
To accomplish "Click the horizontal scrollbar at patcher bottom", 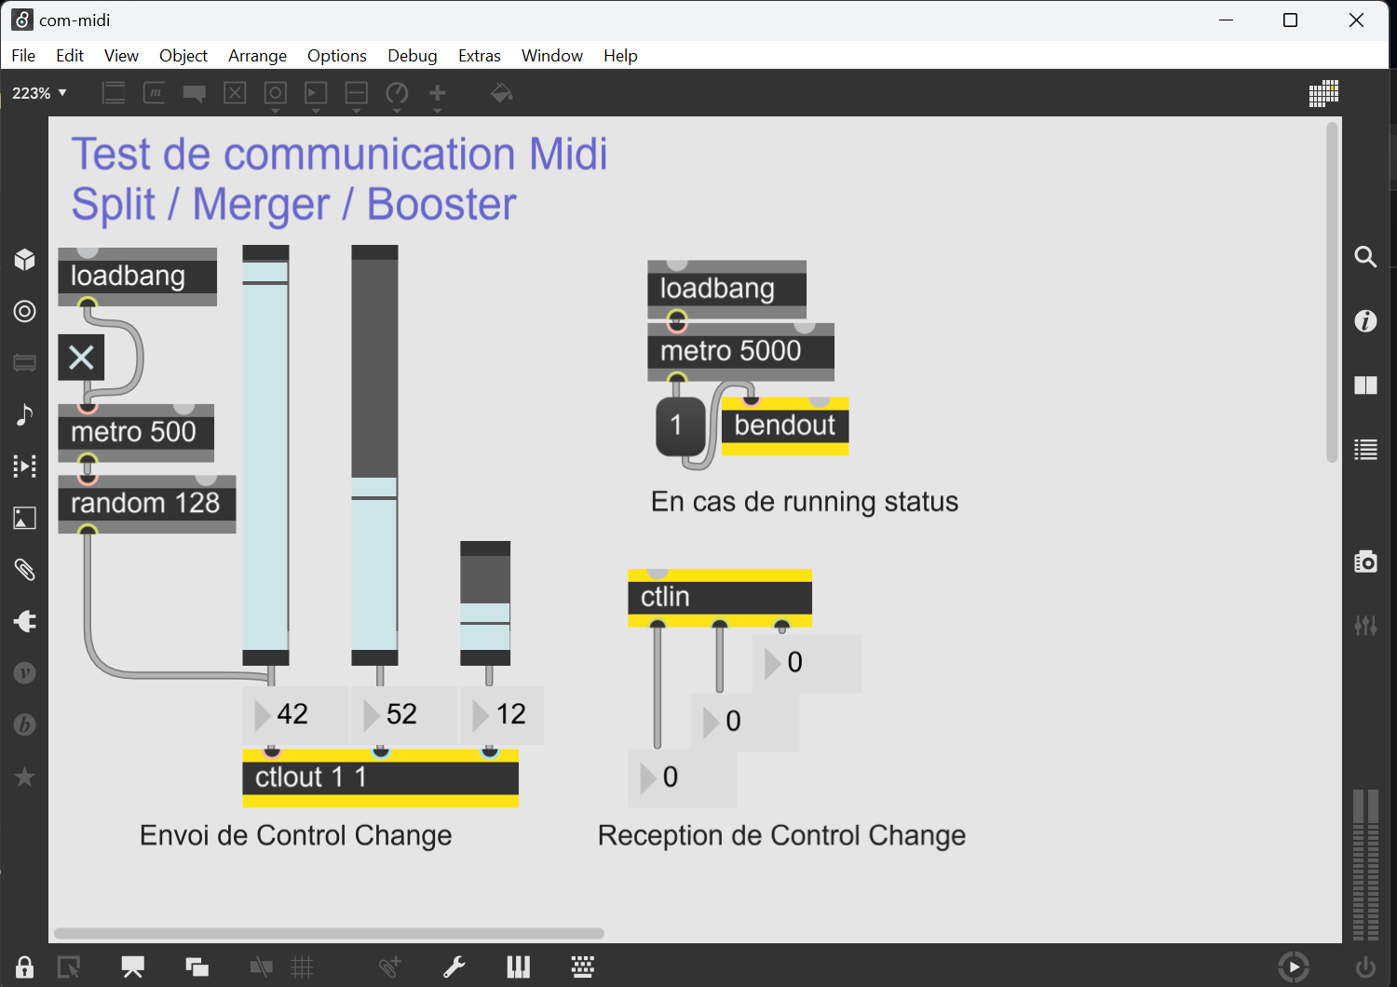I will [x=329, y=933].
